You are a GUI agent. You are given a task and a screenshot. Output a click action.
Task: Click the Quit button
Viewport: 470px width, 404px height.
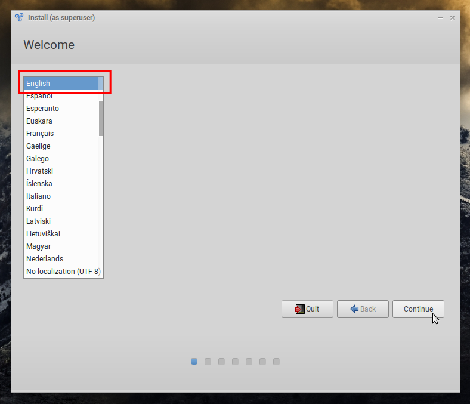(x=307, y=309)
